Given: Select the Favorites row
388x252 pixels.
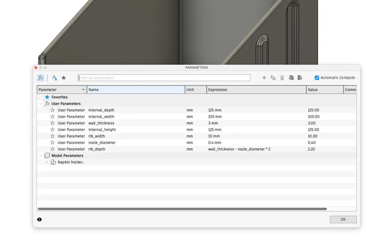Looking at the screenshot, I should click(197, 97).
